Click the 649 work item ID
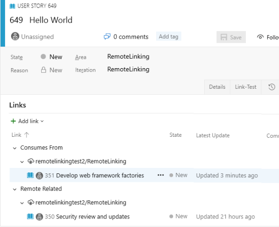Screen dimensions: 279x227 coord(16,20)
